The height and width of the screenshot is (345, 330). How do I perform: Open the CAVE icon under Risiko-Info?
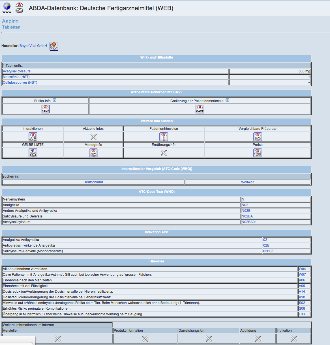45,109
